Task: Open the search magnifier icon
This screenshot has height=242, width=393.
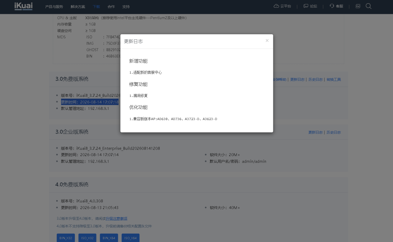Action: point(368,6)
